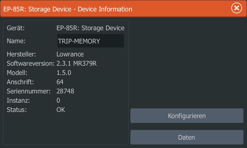Click the Anschrift label
This screenshot has width=247, height=148.
[20, 82]
